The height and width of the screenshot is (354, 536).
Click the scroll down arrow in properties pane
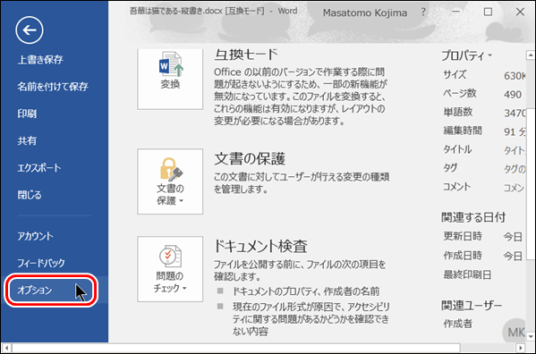pos(531,336)
